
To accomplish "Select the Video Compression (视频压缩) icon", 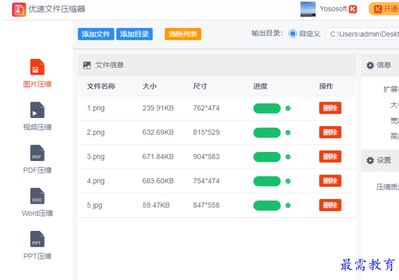I will tap(37, 110).
